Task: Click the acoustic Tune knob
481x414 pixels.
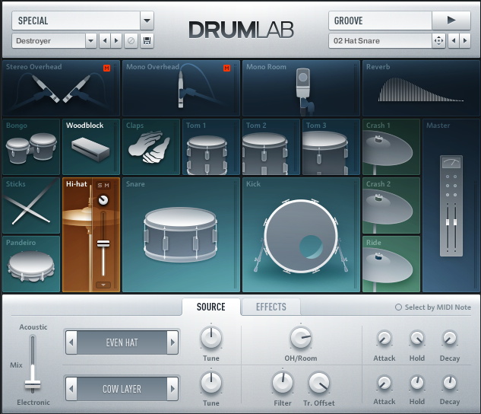Action: tap(211, 338)
